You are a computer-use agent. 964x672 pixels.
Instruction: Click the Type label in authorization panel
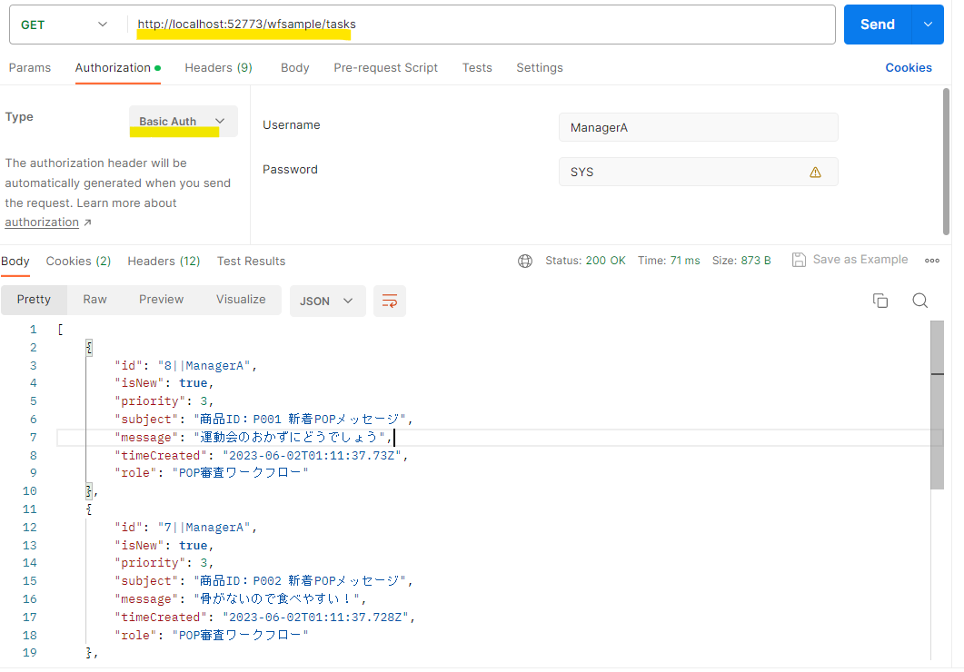pos(19,117)
